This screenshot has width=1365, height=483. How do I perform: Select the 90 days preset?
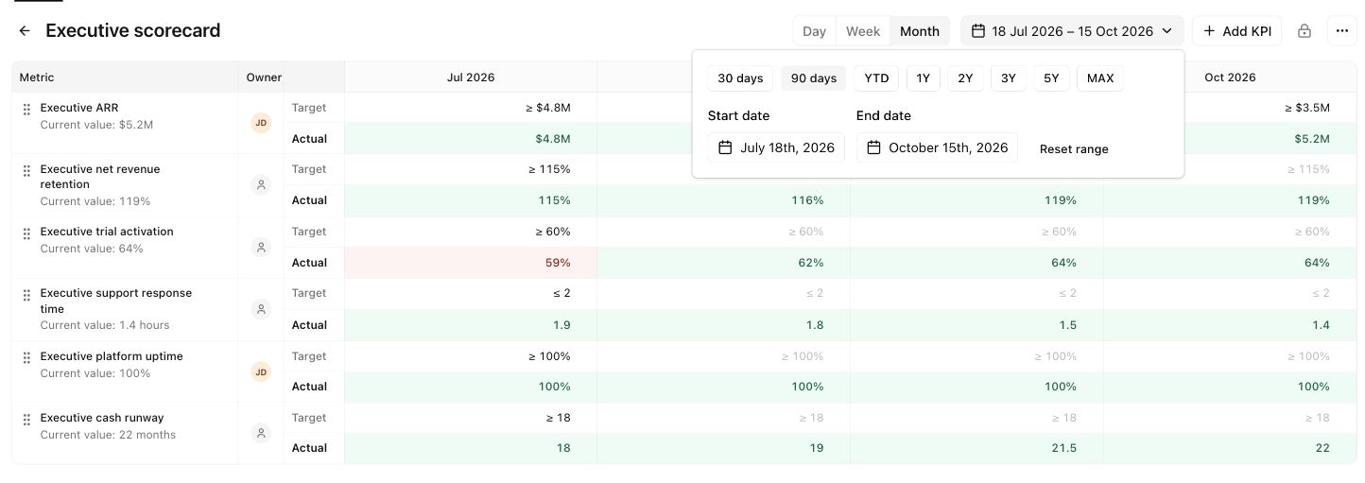click(814, 78)
